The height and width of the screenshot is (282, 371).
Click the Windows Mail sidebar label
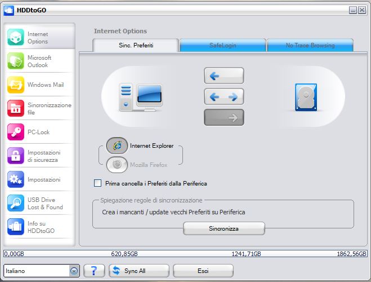[46, 85]
